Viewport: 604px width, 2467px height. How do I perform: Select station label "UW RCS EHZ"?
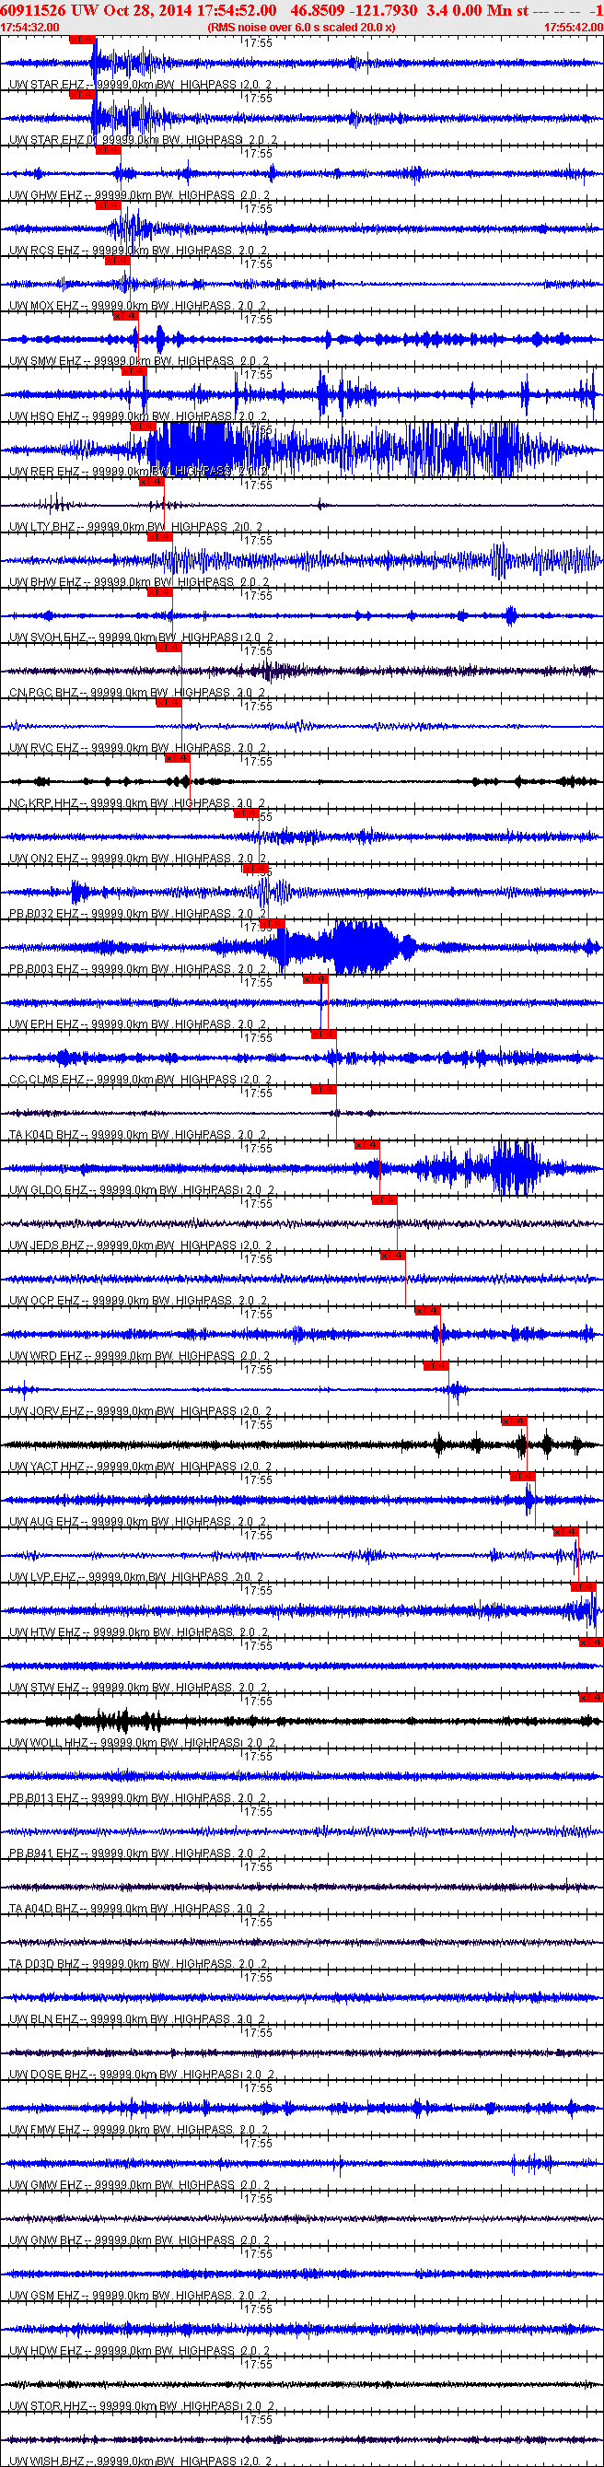[45, 251]
